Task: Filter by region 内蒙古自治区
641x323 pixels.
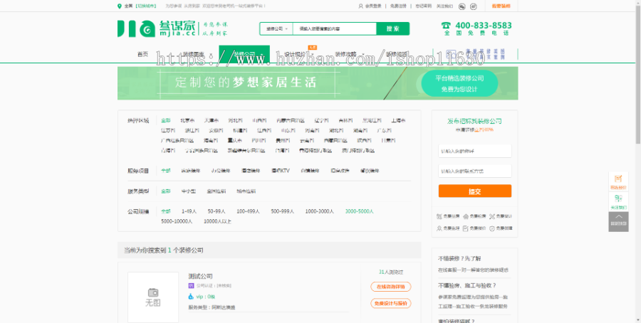Action: tap(290, 120)
